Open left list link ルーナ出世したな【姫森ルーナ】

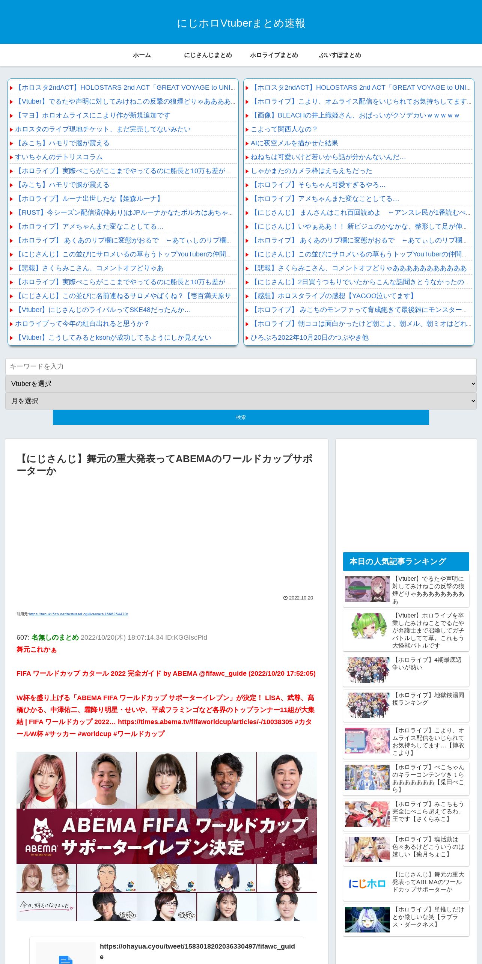click(89, 199)
